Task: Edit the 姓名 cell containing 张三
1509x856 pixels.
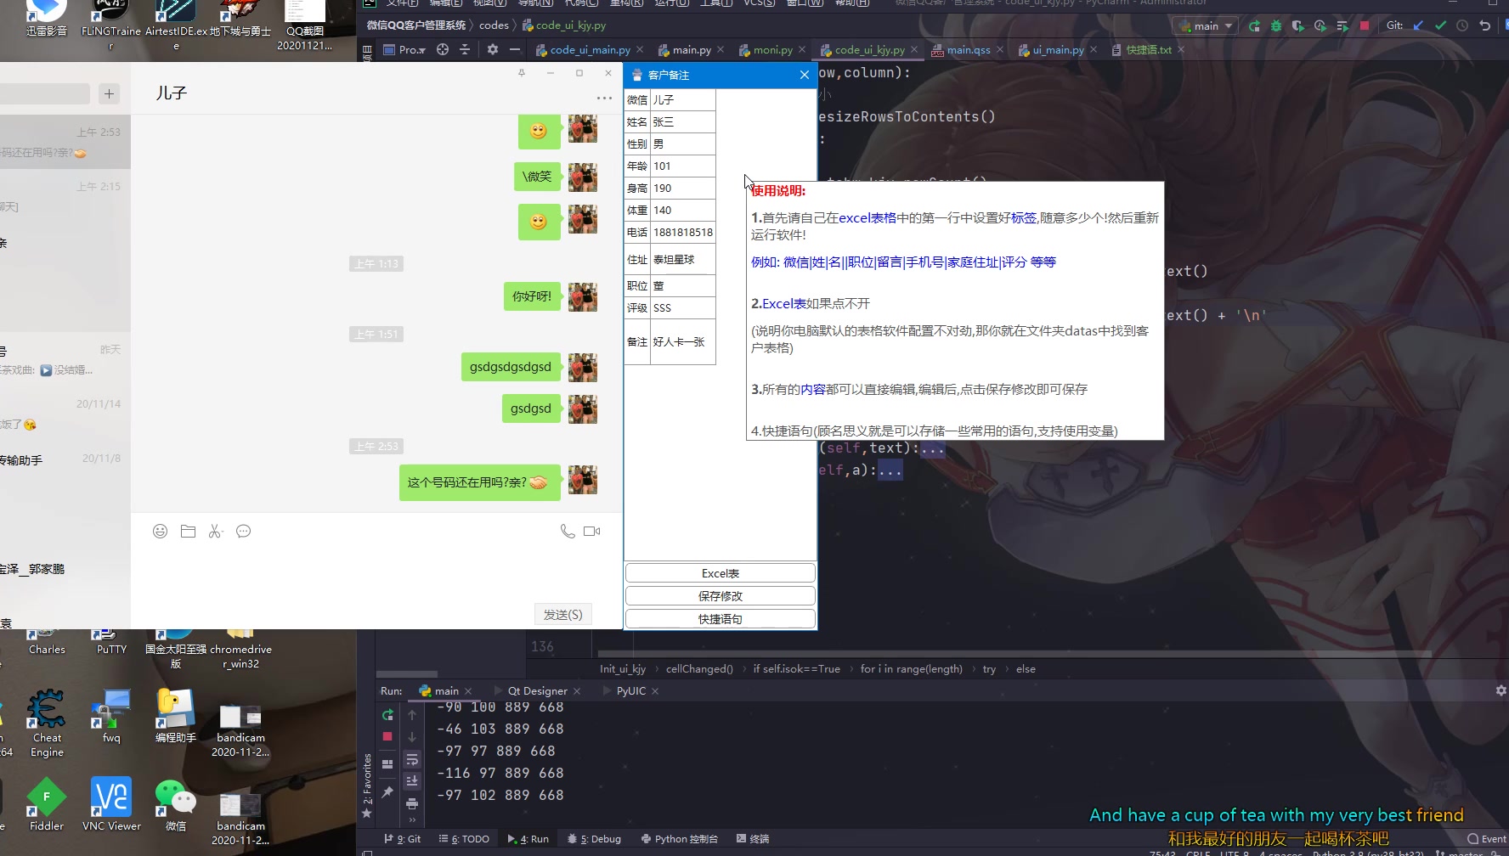Action: pyautogui.click(x=682, y=121)
